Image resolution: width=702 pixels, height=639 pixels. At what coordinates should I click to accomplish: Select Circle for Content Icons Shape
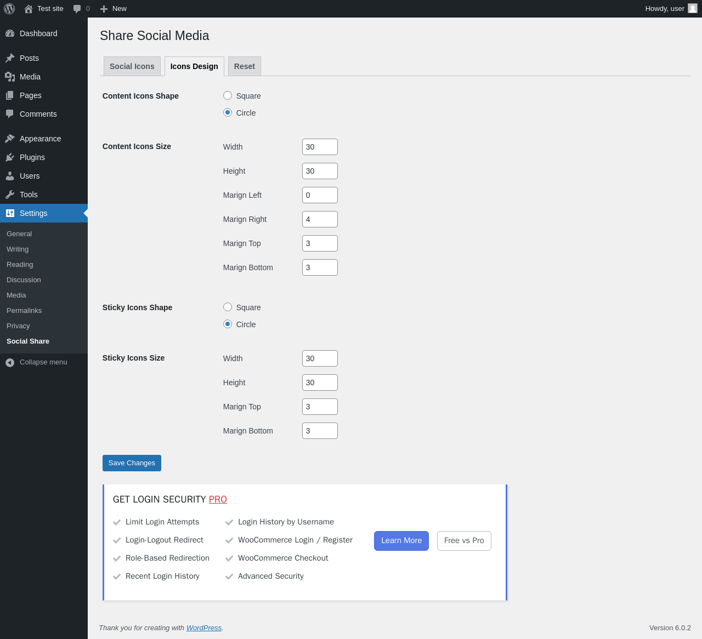click(228, 112)
